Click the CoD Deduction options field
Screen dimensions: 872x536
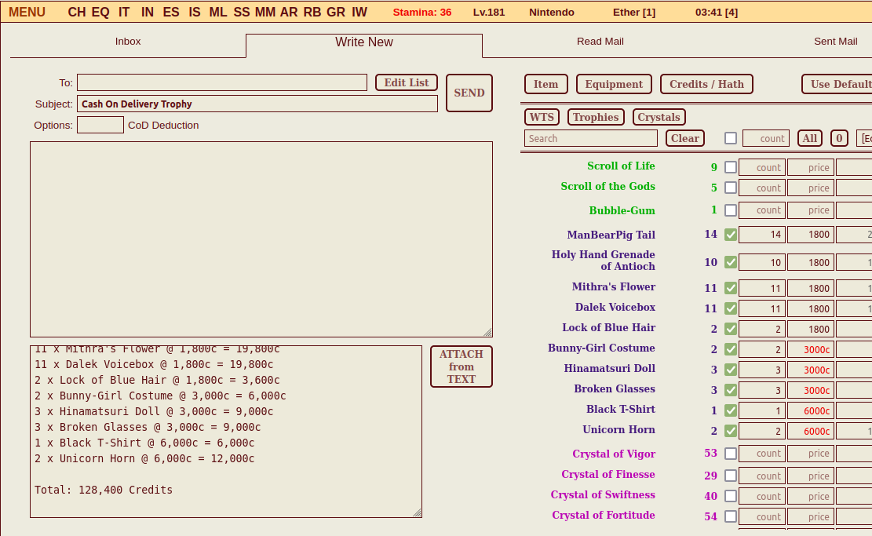tap(100, 125)
